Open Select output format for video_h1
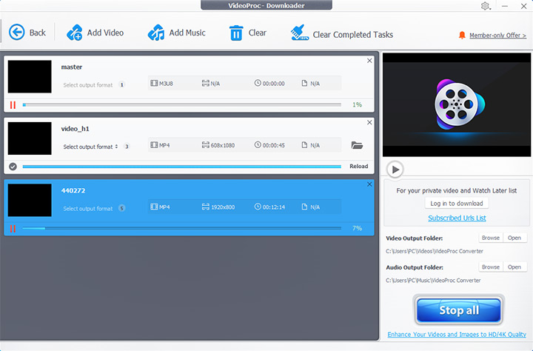This screenshot has height=351, width=533. [90, 147]
